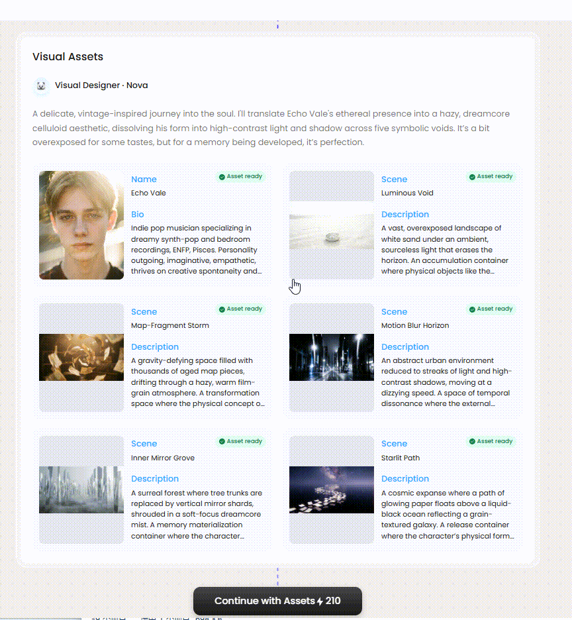Open the Inner Mirror Grove scene thumbnail
Viewport: 572px width, 620px height.
[81, 490]
